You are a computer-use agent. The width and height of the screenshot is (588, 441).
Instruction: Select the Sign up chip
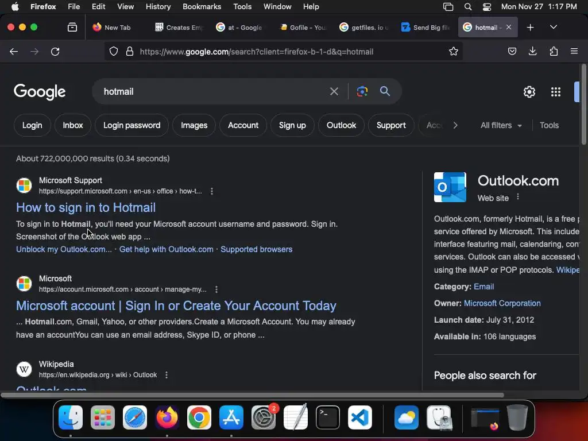292,125
